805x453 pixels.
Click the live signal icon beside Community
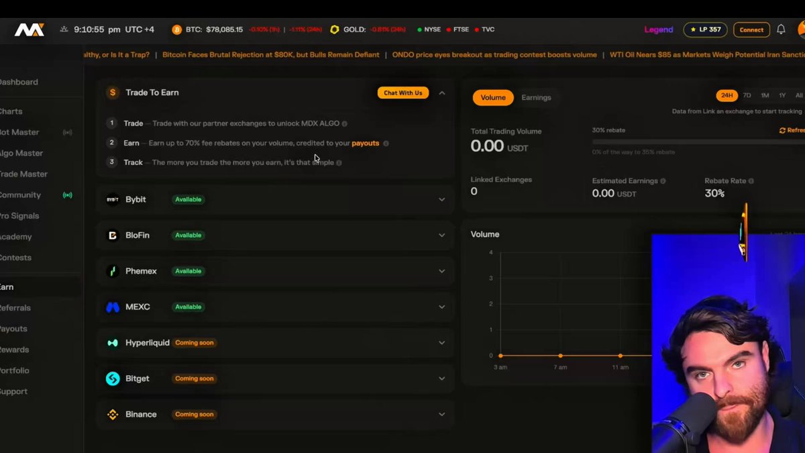pyautogui.click(x=67, y=195)
